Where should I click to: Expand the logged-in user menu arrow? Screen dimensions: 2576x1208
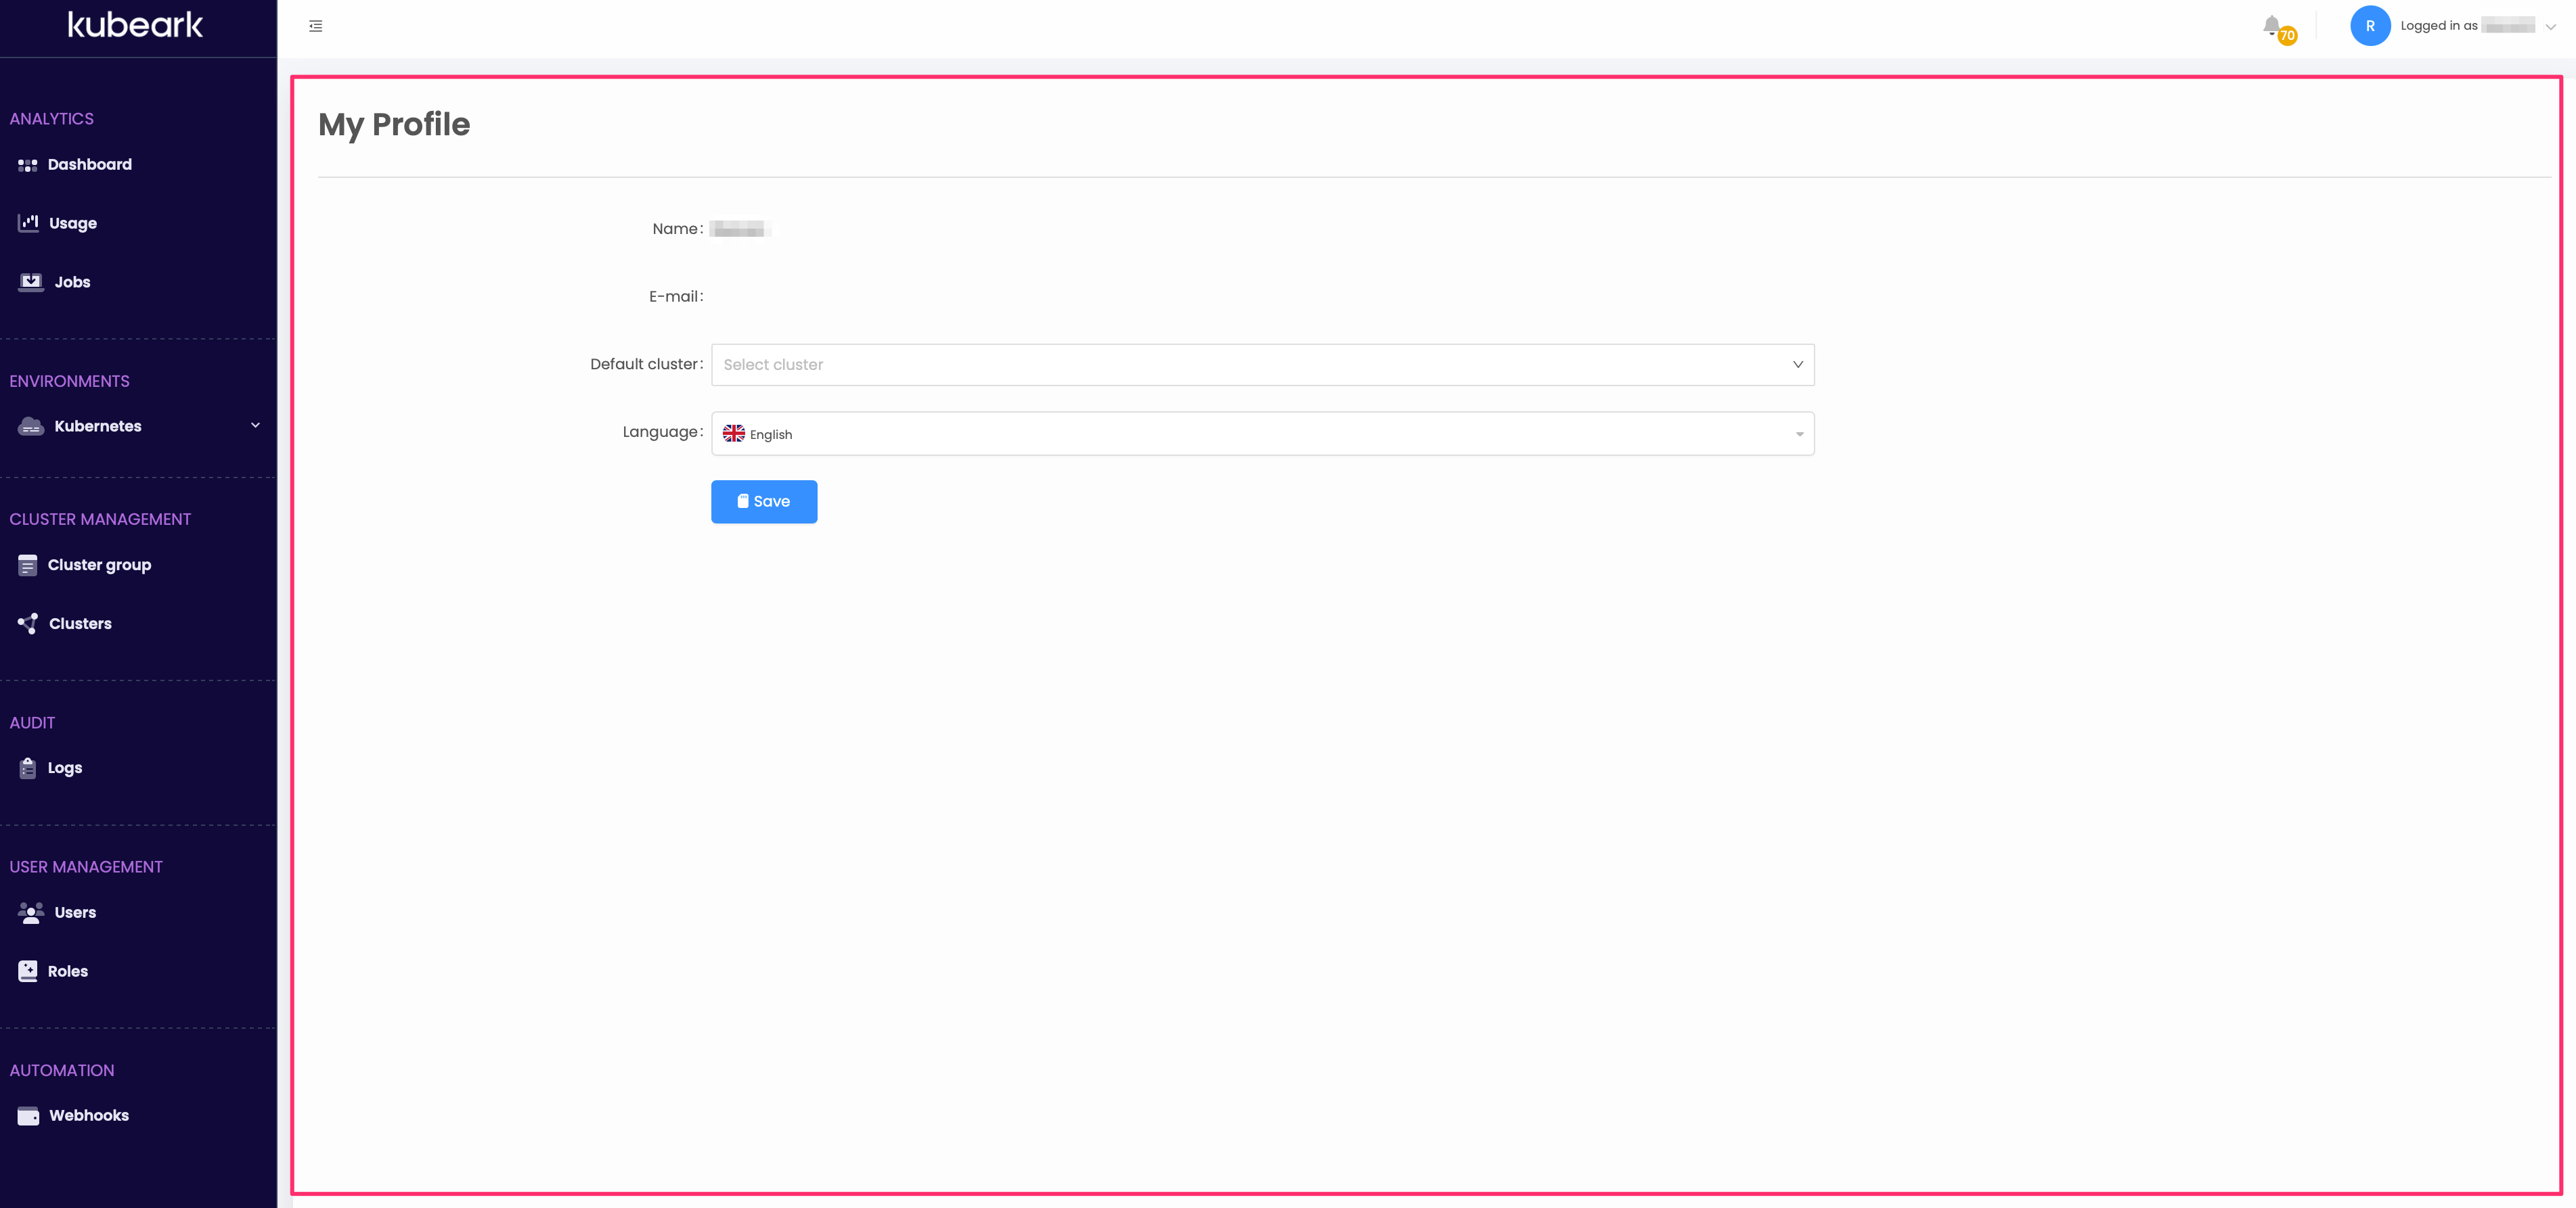point(2550,27)
